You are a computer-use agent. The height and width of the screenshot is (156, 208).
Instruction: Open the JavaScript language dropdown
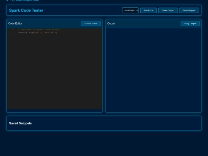pos(130,10)
